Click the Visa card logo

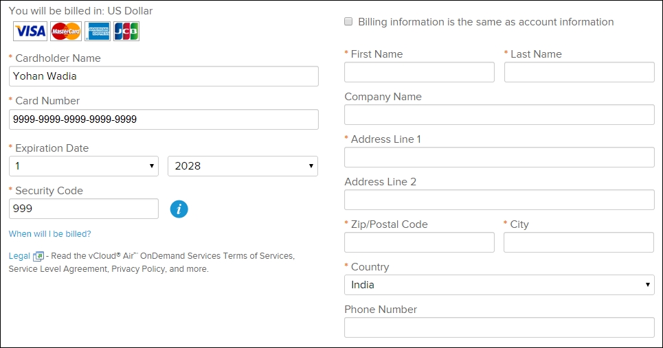click(30, 31)
